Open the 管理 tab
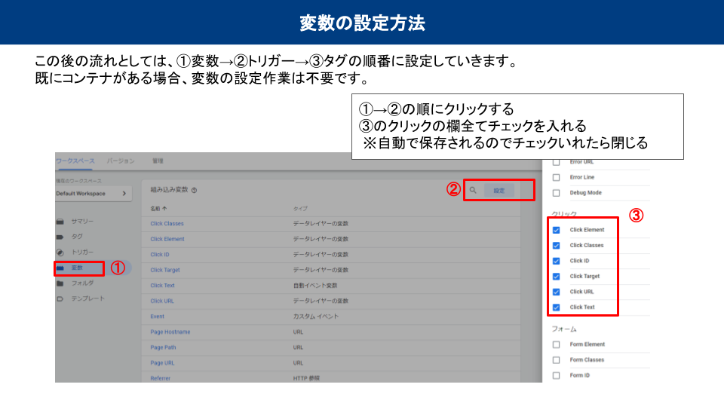The height and width of the screenshot is (407, 724). [x=158, y=161]
